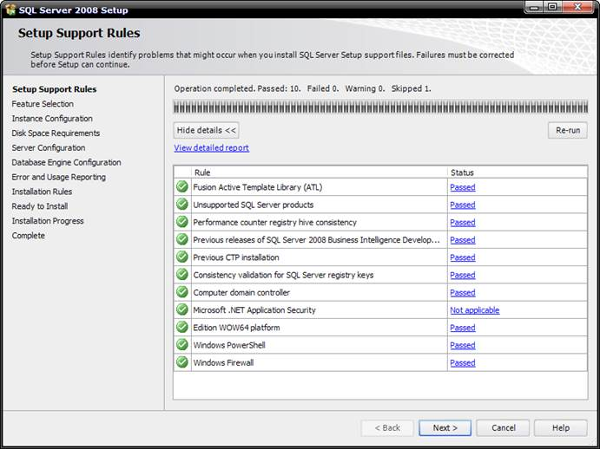Image resolution: width=600 pixels, height=449 pixels.
Task: Click green check icon beside Windows Firewall
Action: click(182, 362)
